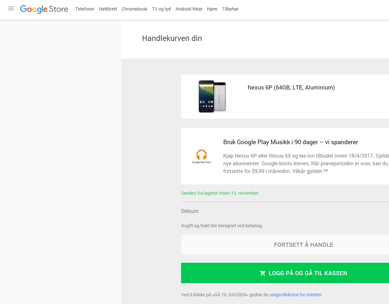Image resolution: width=389 pixels, height=304 pixels.
Task: Open Nexus 6P (64GB, LTE, Aluminium) title
Action: click(291, 87)
